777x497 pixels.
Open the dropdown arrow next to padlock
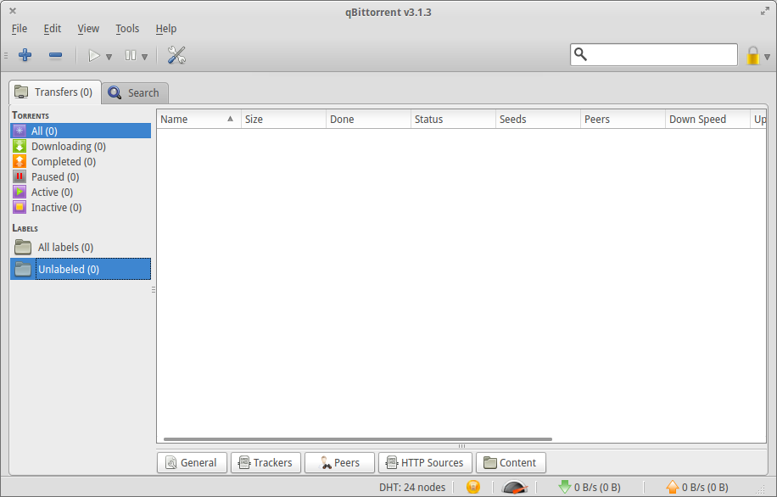coord(767,57)
